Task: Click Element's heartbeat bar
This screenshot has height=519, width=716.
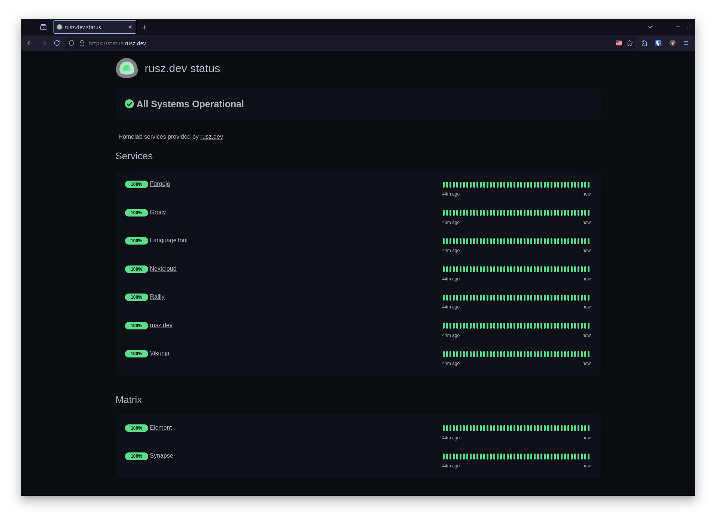Action: [516, 428]
